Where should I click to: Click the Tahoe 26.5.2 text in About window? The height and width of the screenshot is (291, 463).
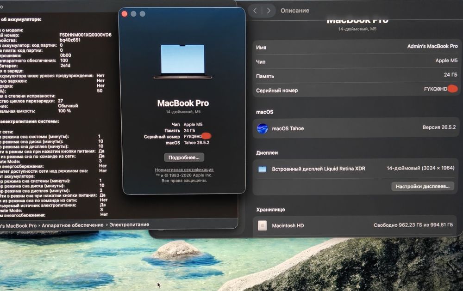pyautogui.click(x=196, y=143)
